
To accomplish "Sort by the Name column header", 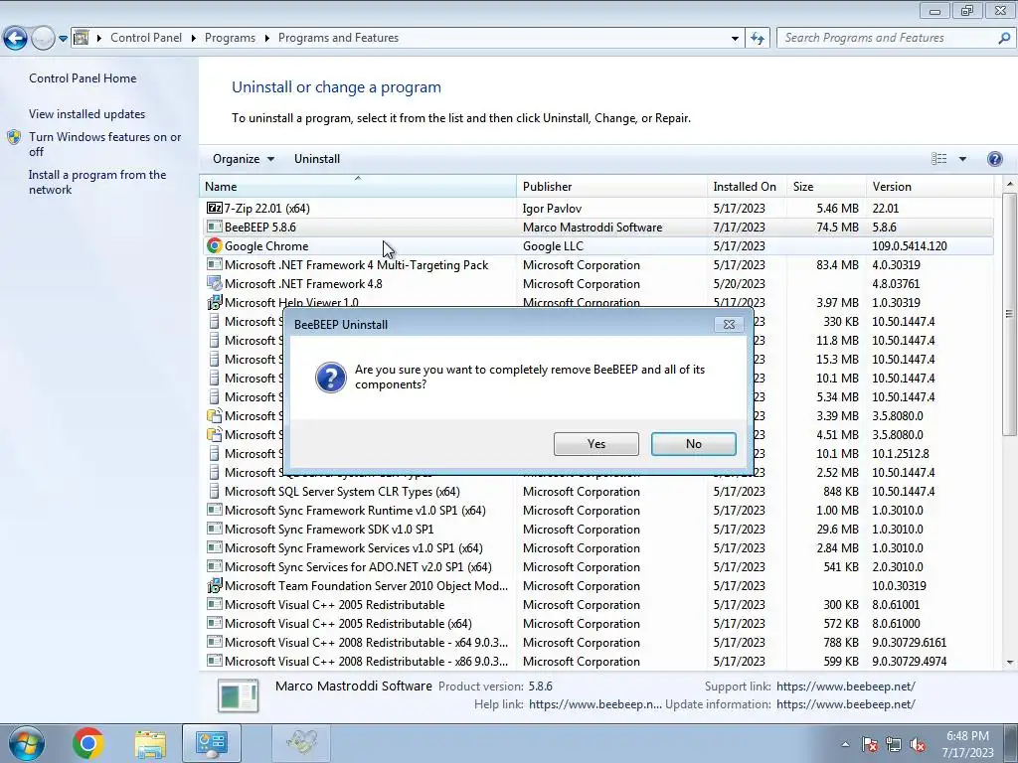I will tap(357, 186).
